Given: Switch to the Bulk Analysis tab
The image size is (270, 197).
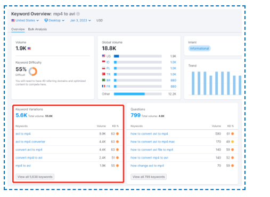Looking at the screenshot, I should tap(37, 29).
